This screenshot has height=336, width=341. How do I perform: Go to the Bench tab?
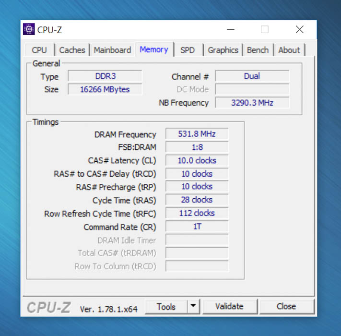(258, 50)
